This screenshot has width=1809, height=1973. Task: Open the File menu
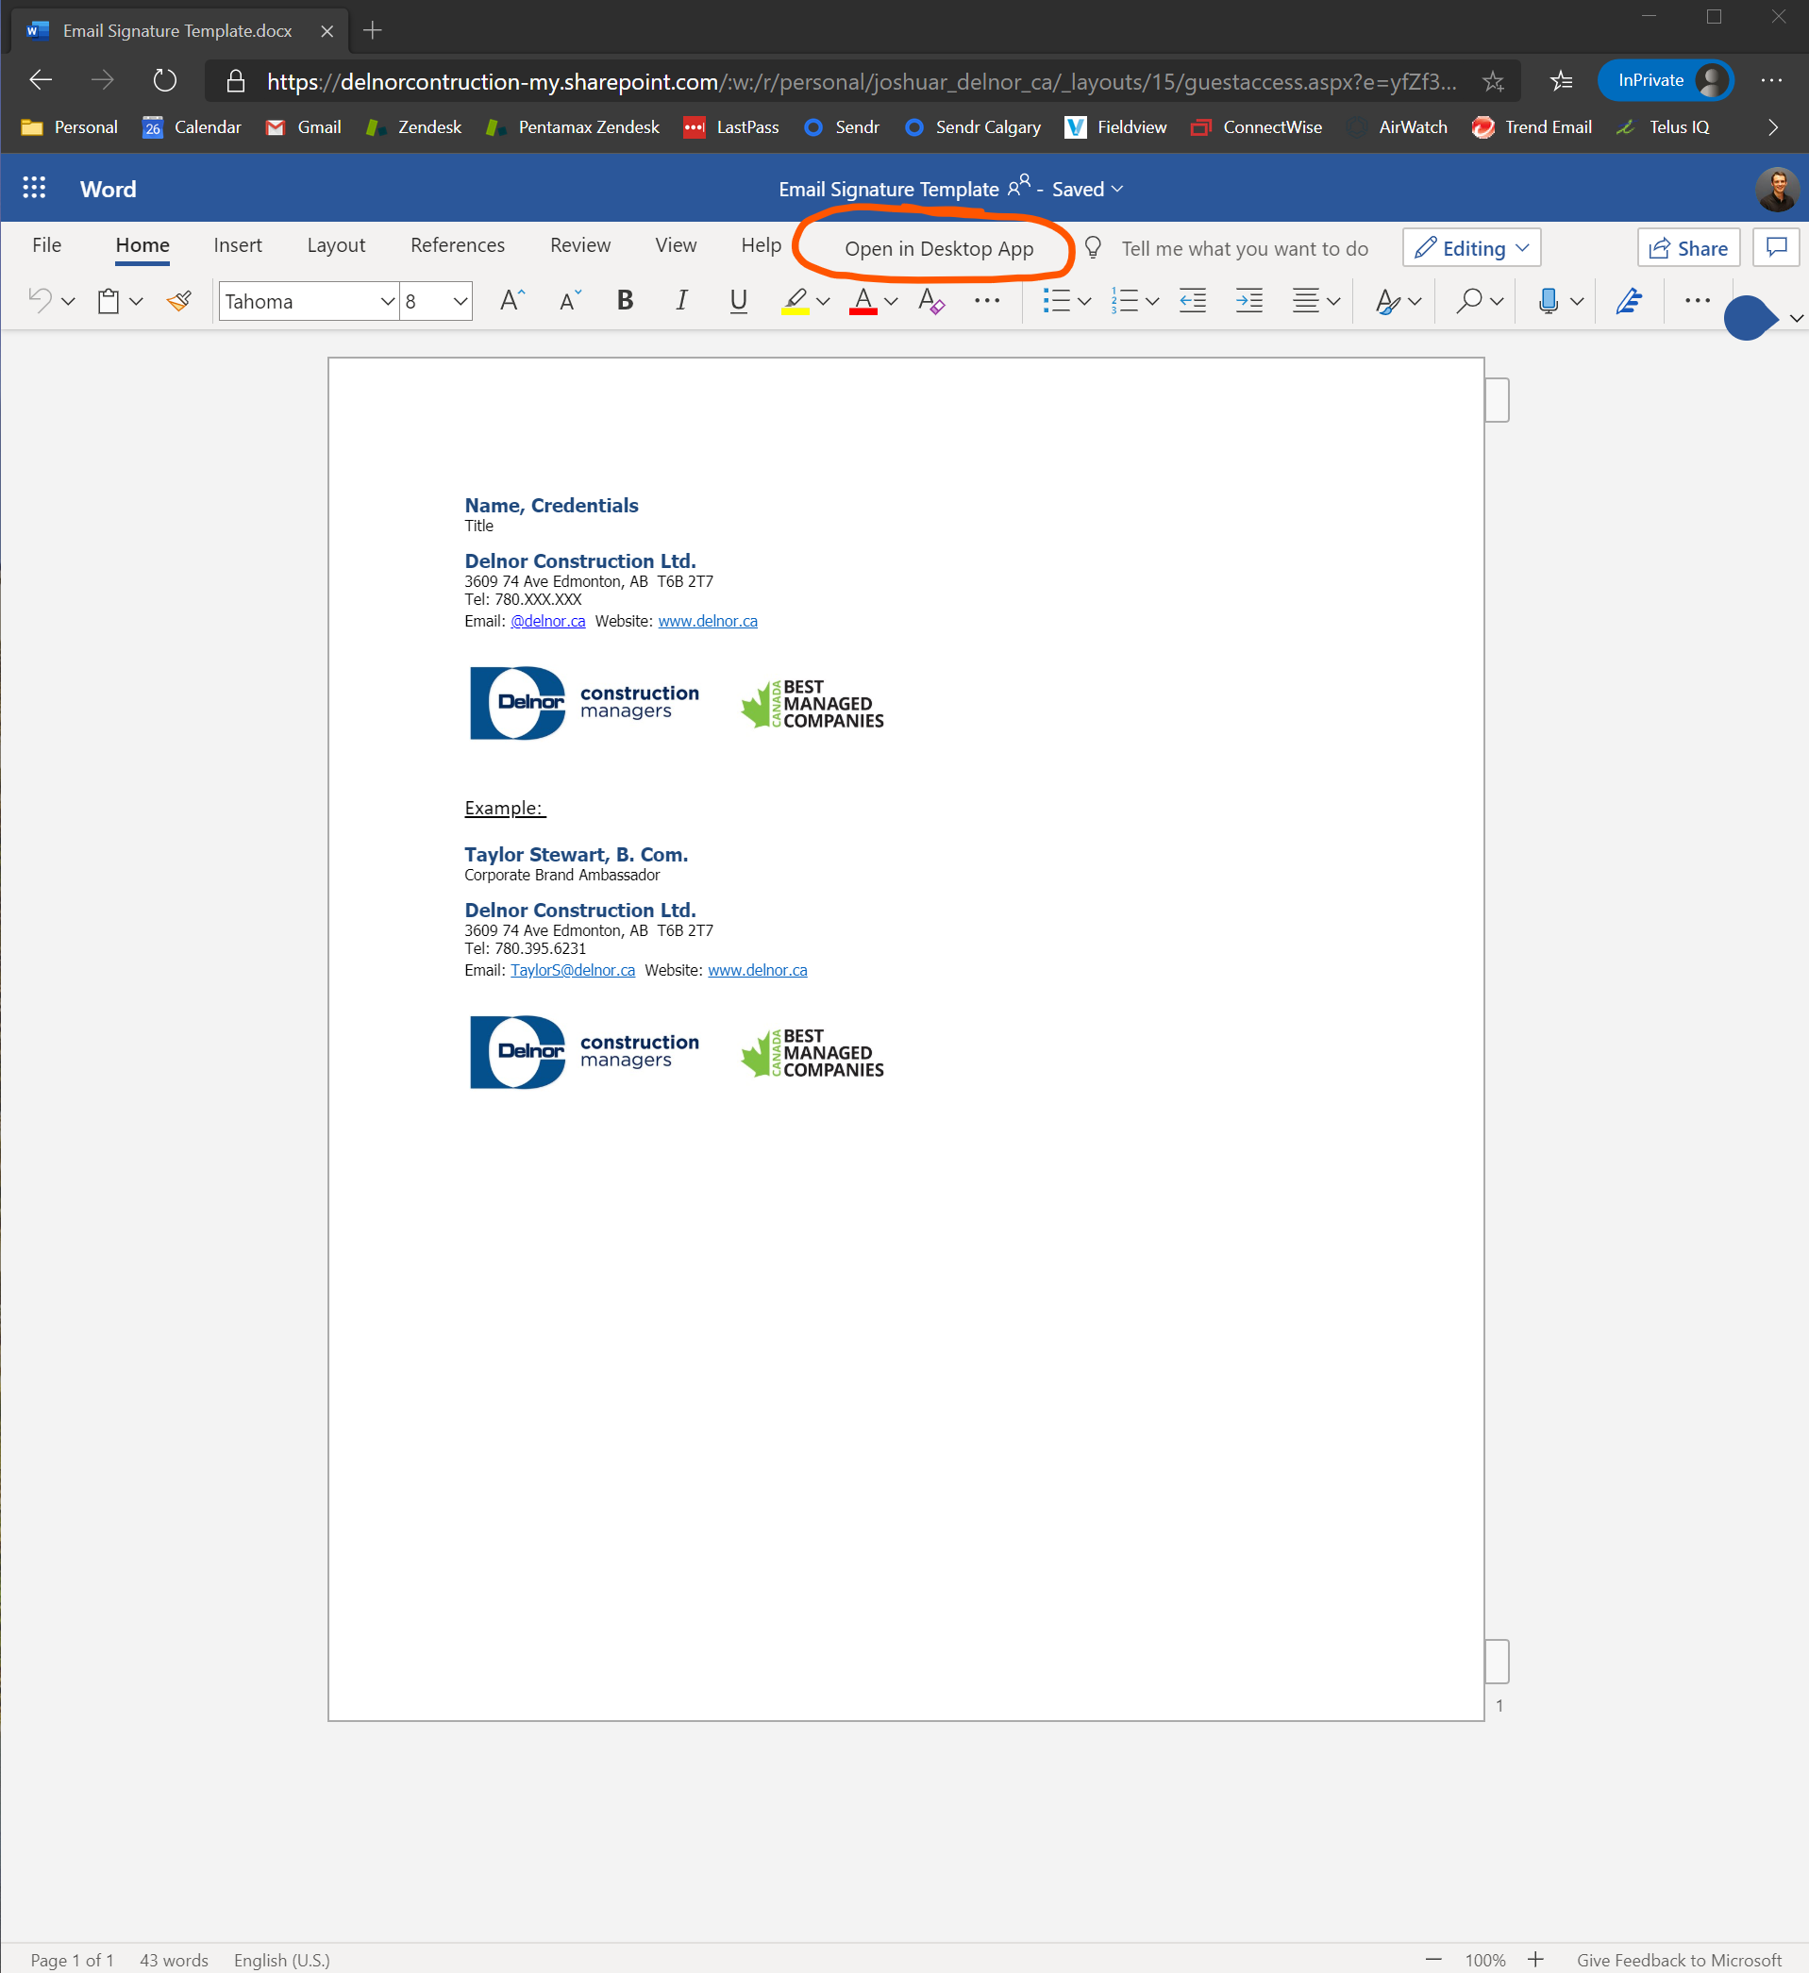pyautogui.click(x=46, y=244)
